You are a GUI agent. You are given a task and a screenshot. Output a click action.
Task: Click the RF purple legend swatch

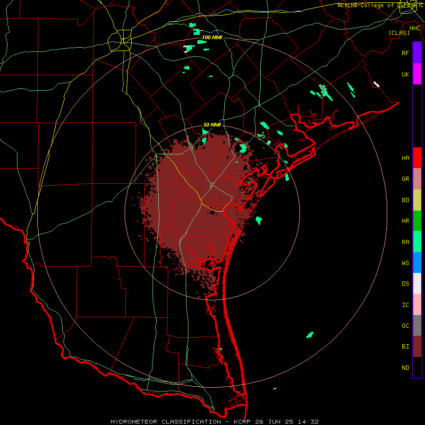coord(417,53)
